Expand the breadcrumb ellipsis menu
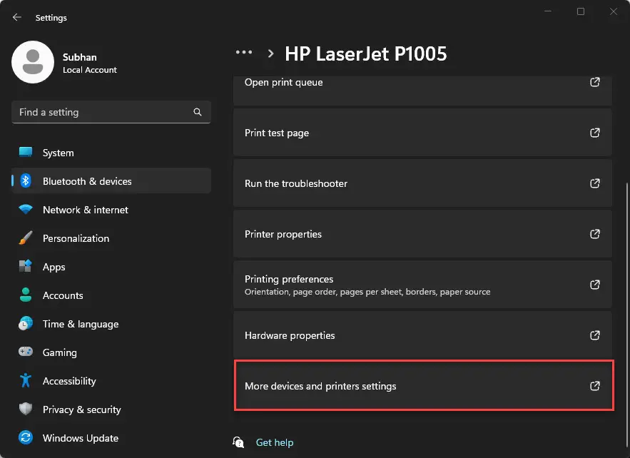This screenshot has width=630, height=458. pyautogui.click(x=244, y=52)
